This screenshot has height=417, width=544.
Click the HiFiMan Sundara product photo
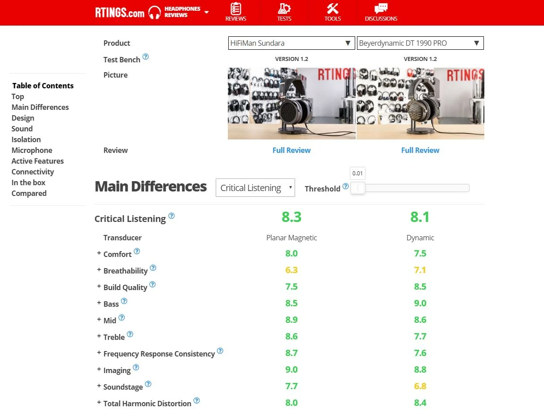[x=292, y=104]
